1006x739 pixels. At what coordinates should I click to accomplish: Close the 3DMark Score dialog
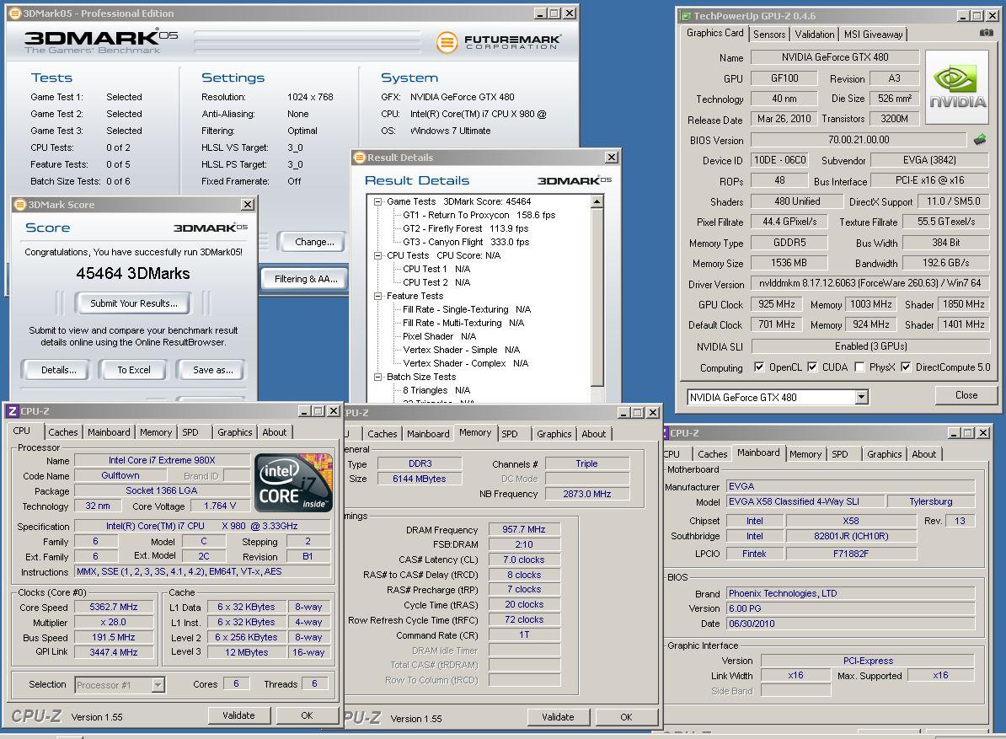coord(247,205)
